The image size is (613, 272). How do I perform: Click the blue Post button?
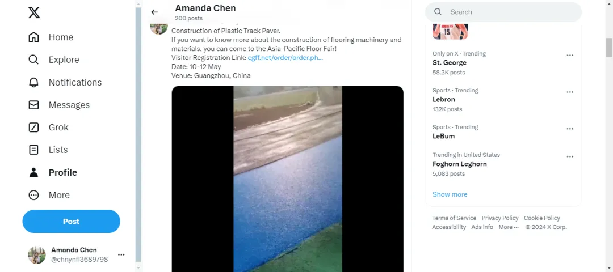click(71, 221)
